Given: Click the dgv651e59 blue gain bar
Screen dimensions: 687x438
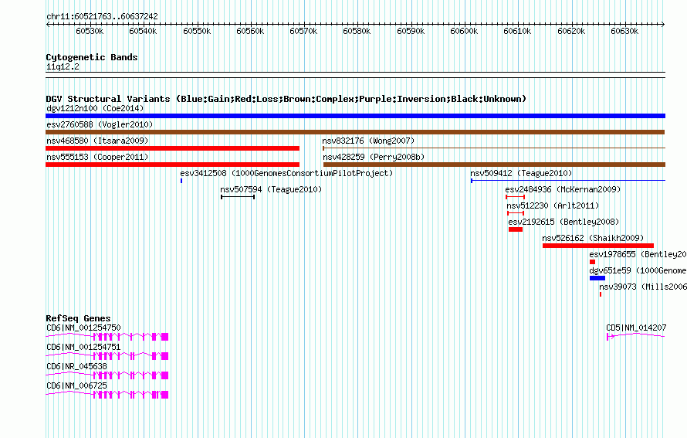Looking at the screenshot, I should pos(597,278).
